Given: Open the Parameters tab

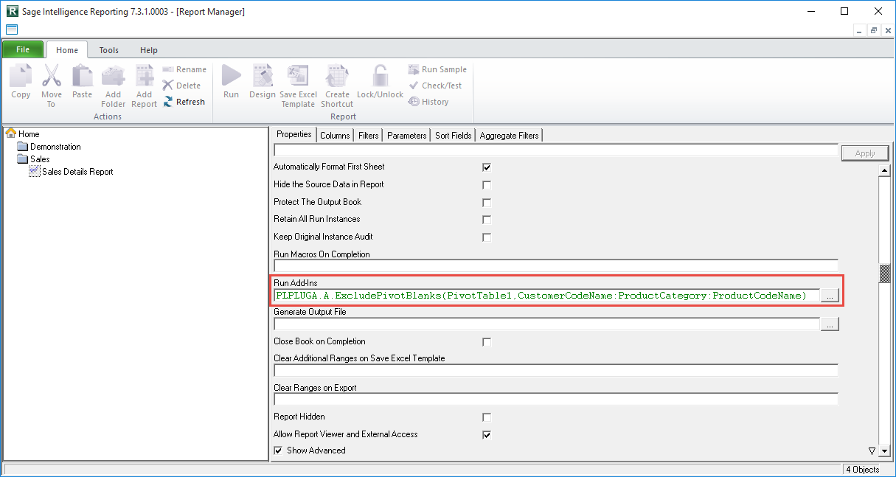Looking at the screenshot, I should pos(407,136).
